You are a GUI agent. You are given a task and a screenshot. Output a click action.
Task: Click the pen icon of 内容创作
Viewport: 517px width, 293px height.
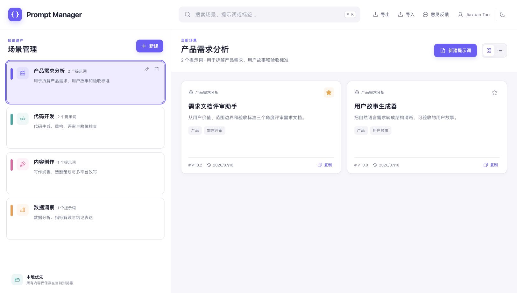(23, 164)
